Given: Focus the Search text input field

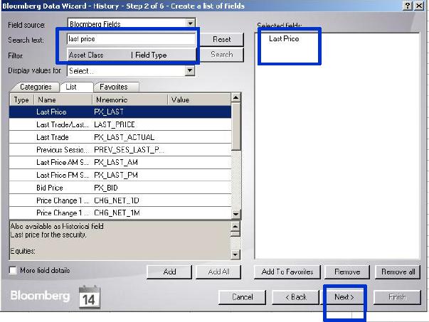Looking at the screenshot, I should coord(132,39).
